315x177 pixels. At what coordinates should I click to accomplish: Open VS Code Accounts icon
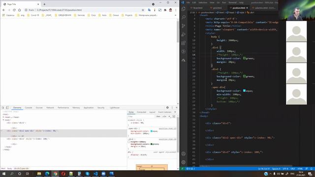pos(183,154)
